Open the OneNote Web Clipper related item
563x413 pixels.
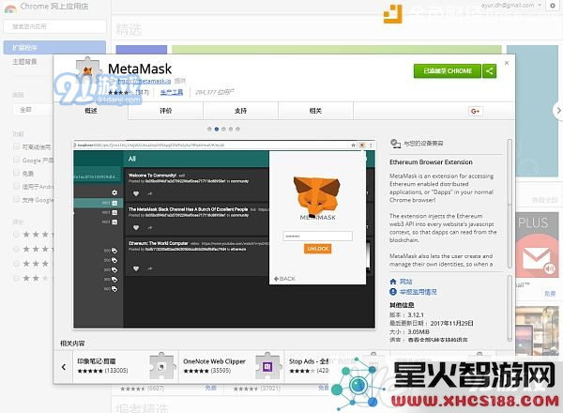[232, 366]
